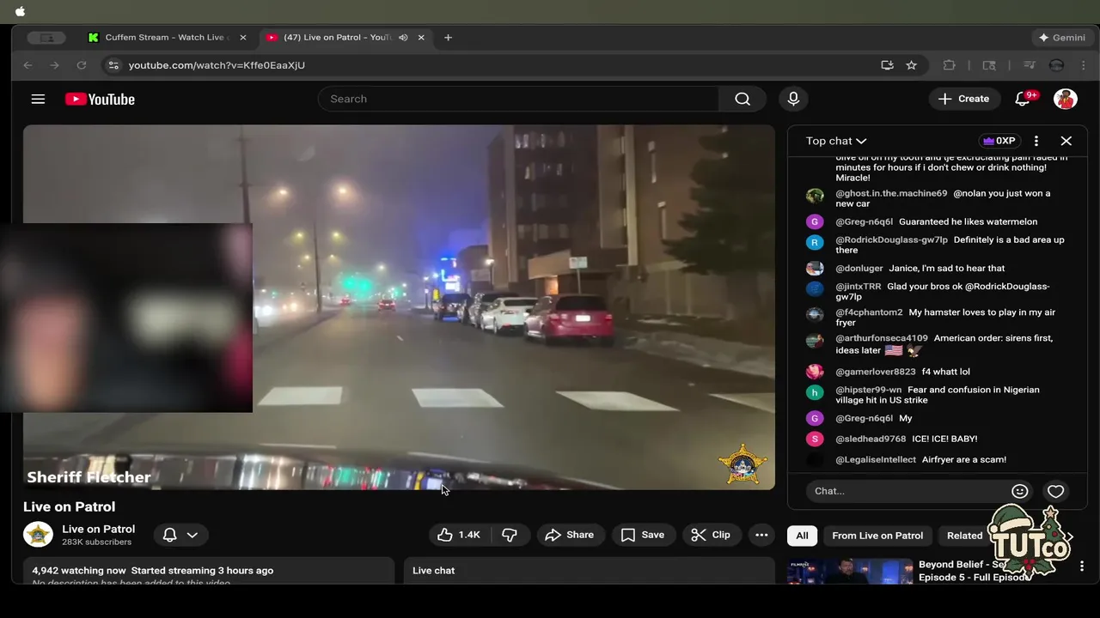1100x618 pixels.
Task: Open Beyond Belief video thumbnail
Action: (850, 572)
